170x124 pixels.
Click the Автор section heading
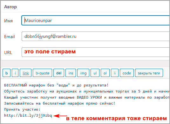(10, 7)
